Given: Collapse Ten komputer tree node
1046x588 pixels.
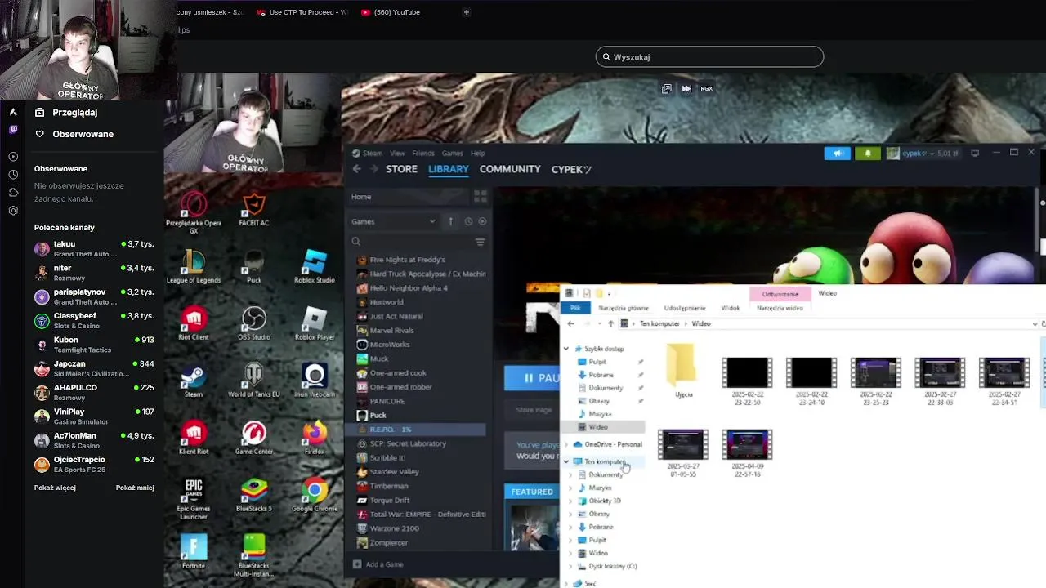Looking at the screenshot, I should click(566, 461).
